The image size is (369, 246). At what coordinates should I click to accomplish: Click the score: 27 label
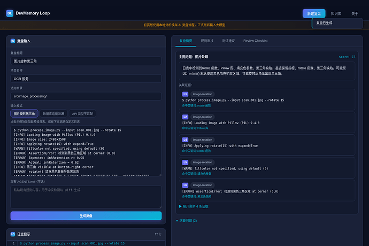point(347,57)
